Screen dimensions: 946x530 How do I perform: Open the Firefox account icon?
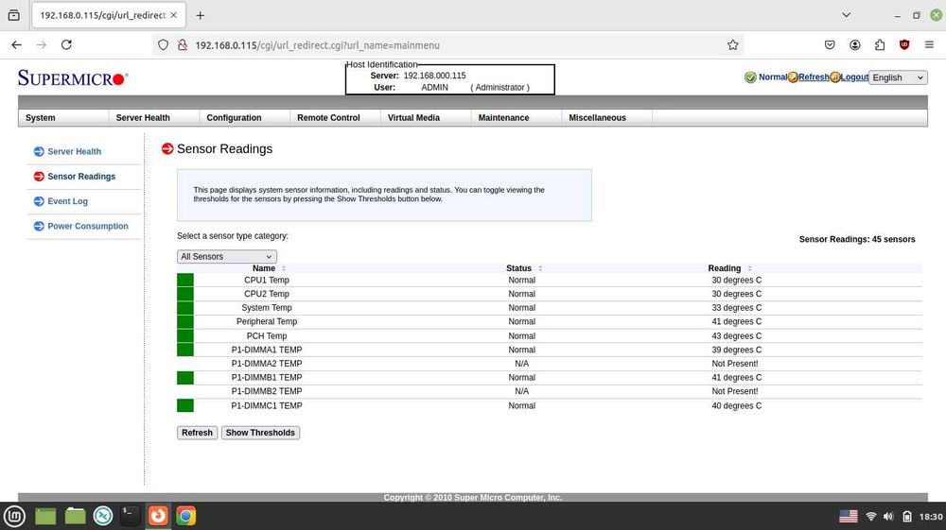[x=855, y=44]
